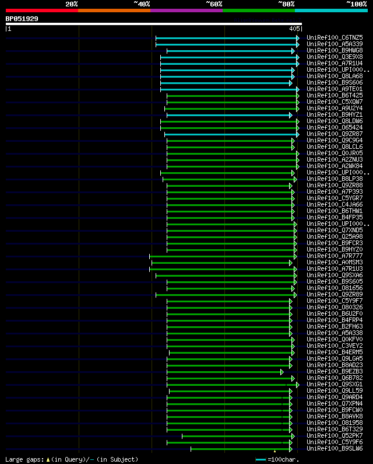Select the UniRef100_B4FP35 label
Image resolution: width=373 pixels, height=464 pixels.
click(335, 217)
